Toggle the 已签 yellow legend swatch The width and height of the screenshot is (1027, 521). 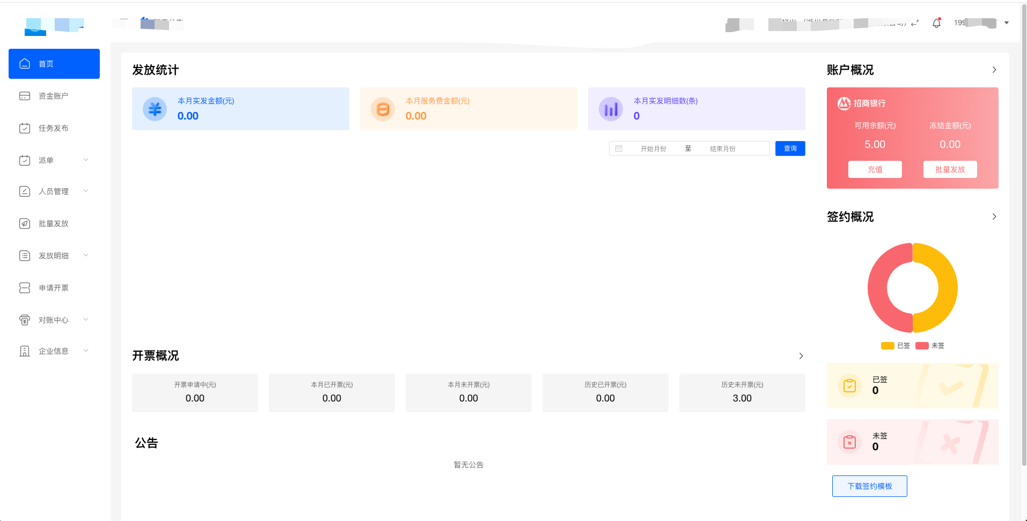tap(887, 346)
